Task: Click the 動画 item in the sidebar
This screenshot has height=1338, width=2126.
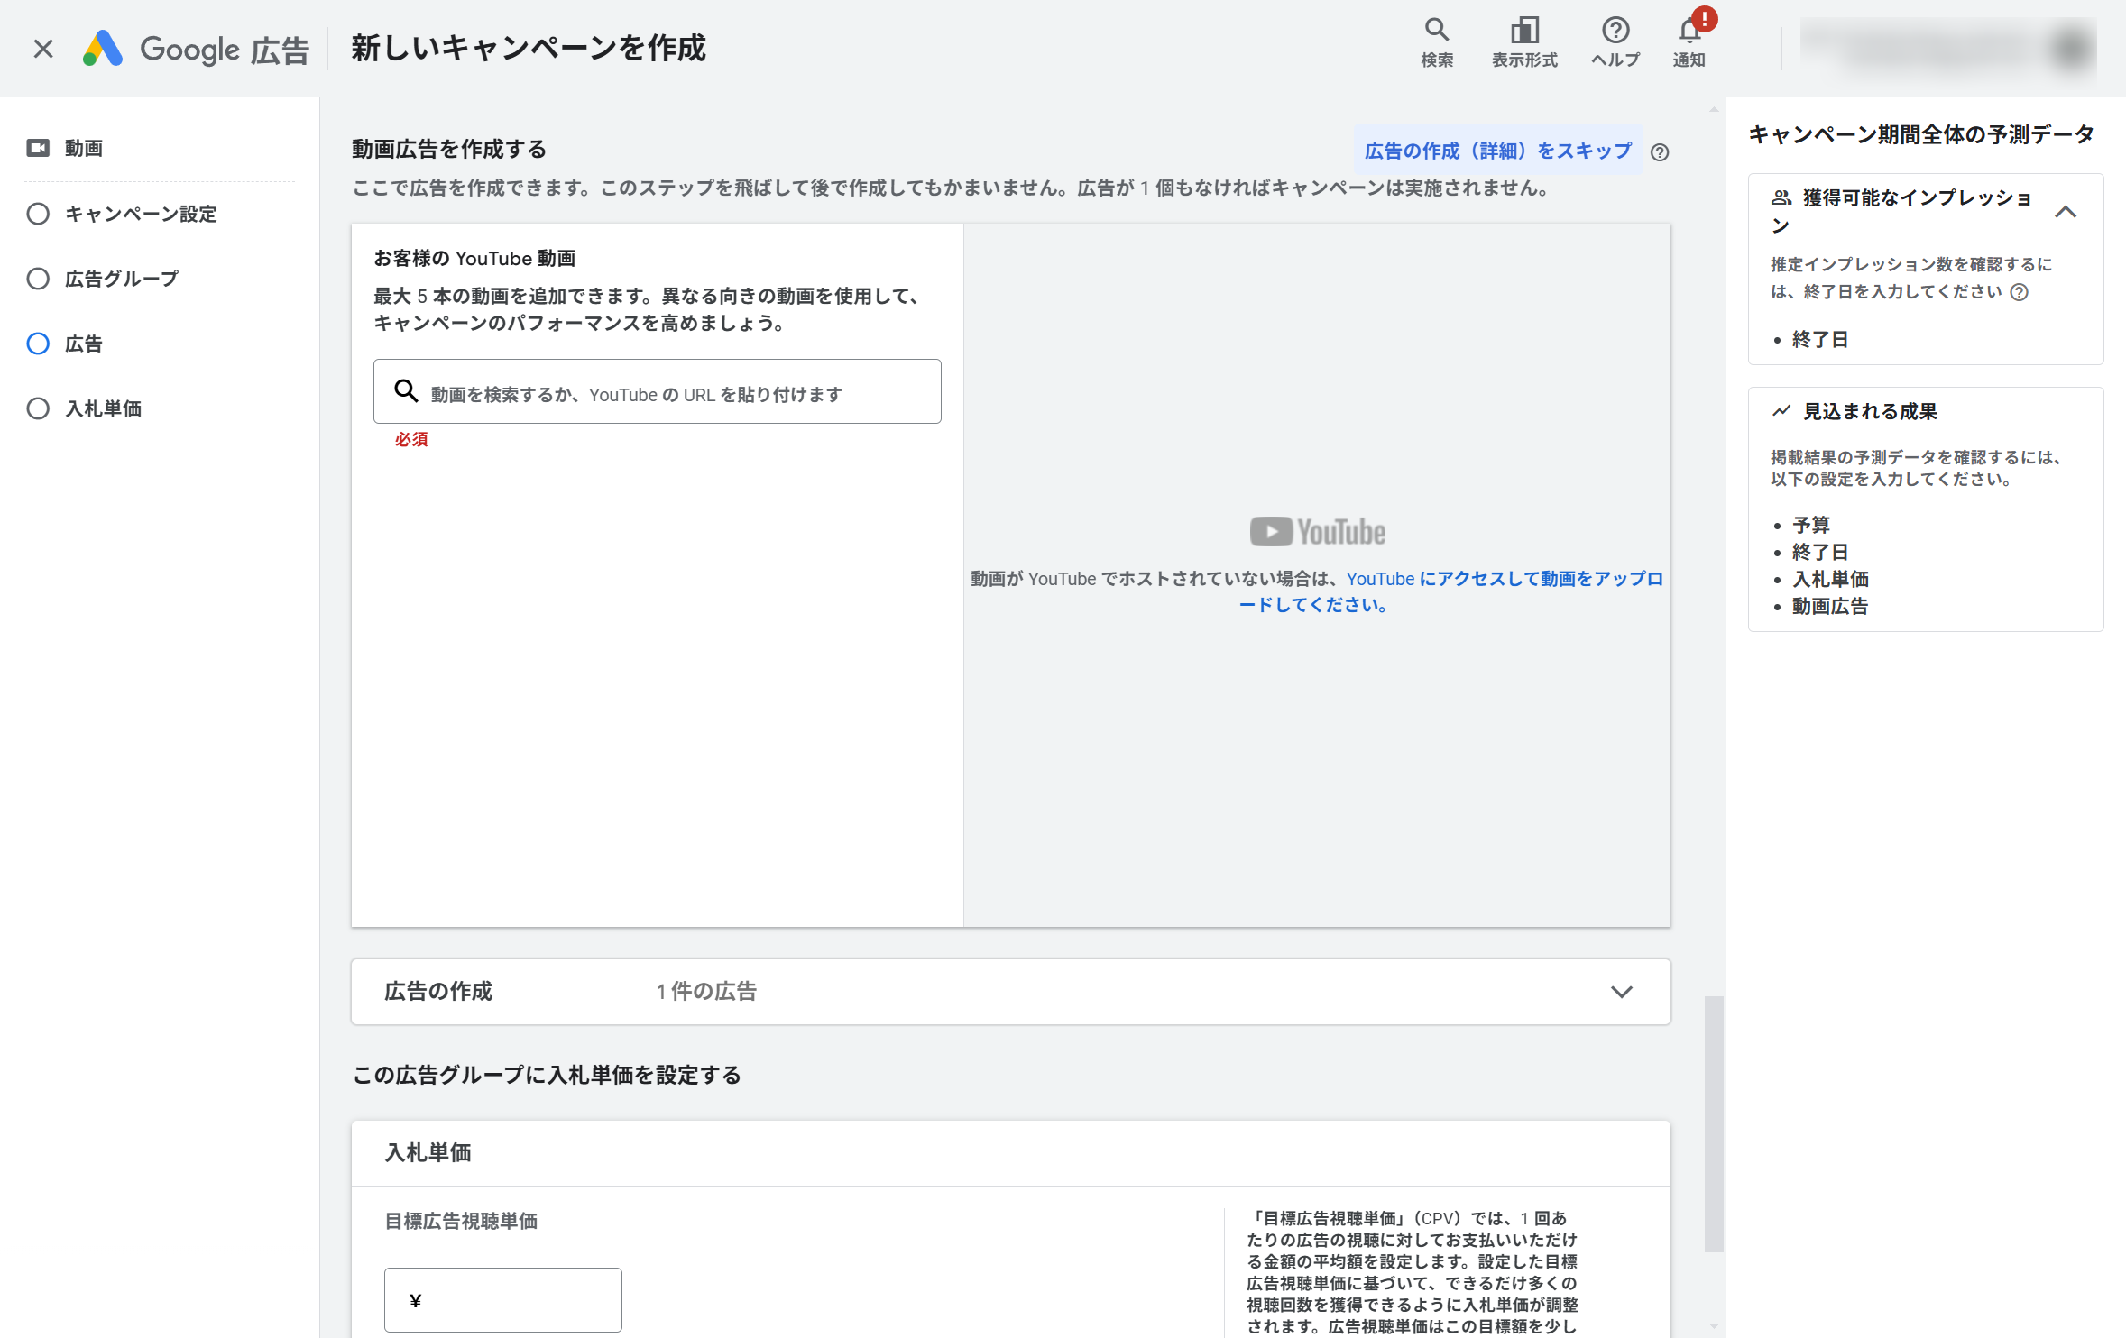Action: (84, 148)
